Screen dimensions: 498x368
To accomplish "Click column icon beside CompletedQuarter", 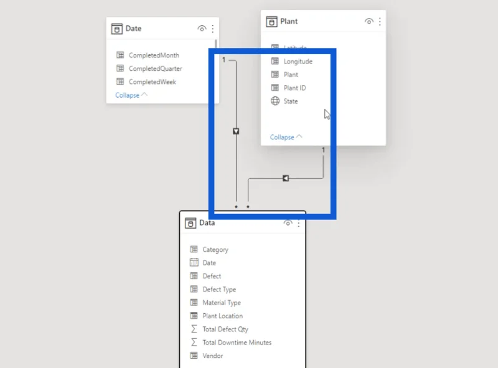I will point(120,68).
